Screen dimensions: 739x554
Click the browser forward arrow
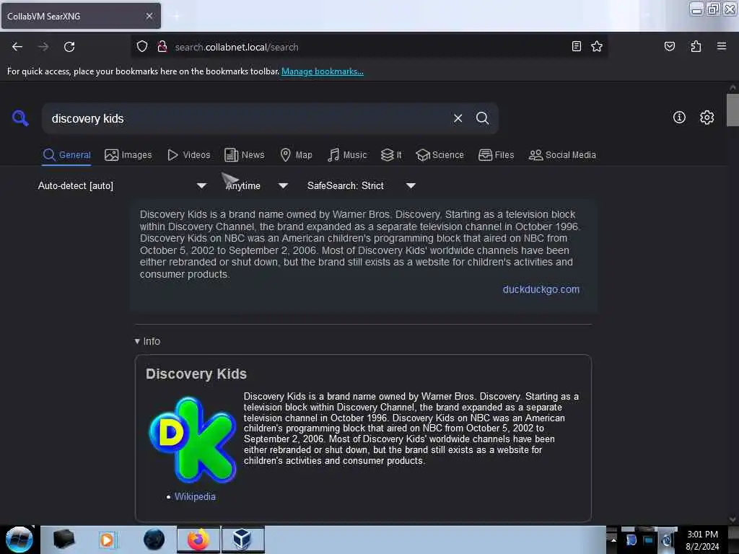[x=43, y=47]
